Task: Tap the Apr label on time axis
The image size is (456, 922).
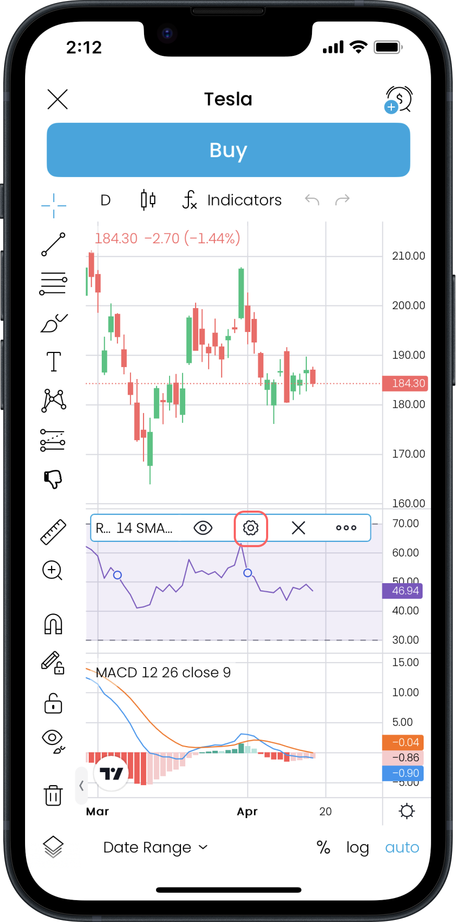Action: [x=247, y=812]
